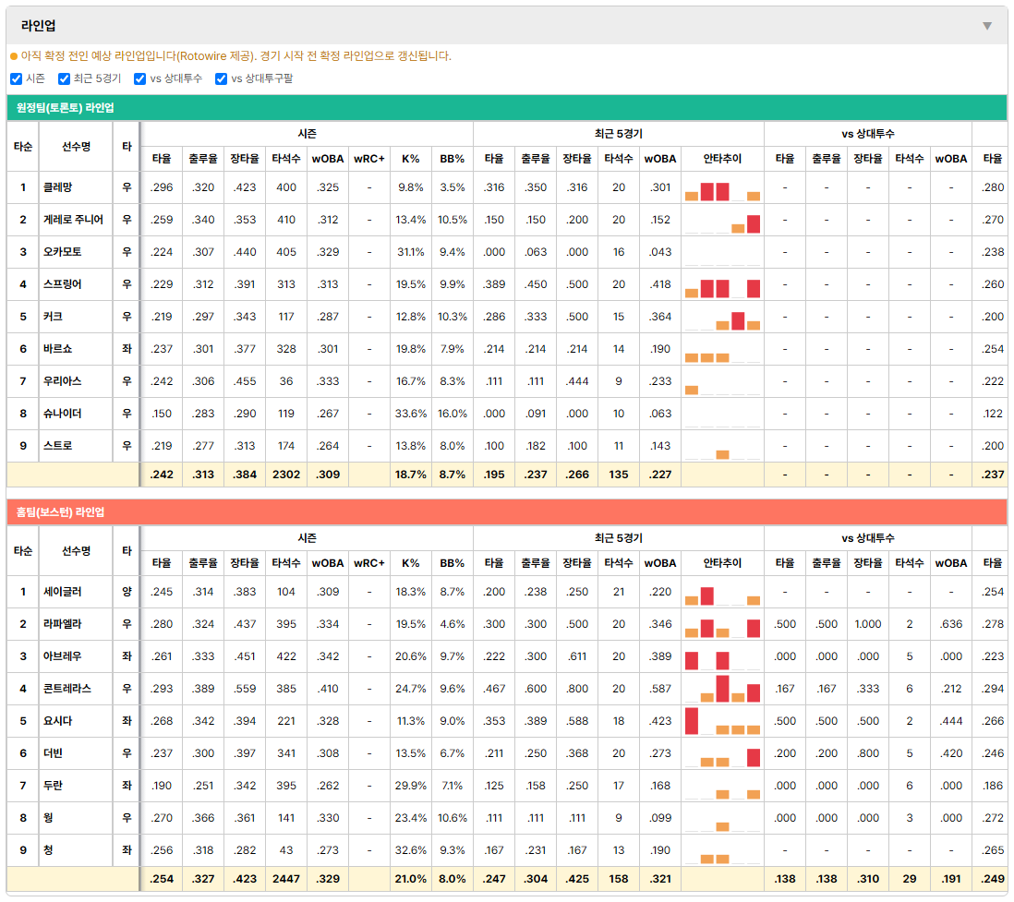Image resolution: width=1014 pixels, height=902 pixels.
Task: Open player 오카모토 in Toronto lineup
Action: point(62,252)
